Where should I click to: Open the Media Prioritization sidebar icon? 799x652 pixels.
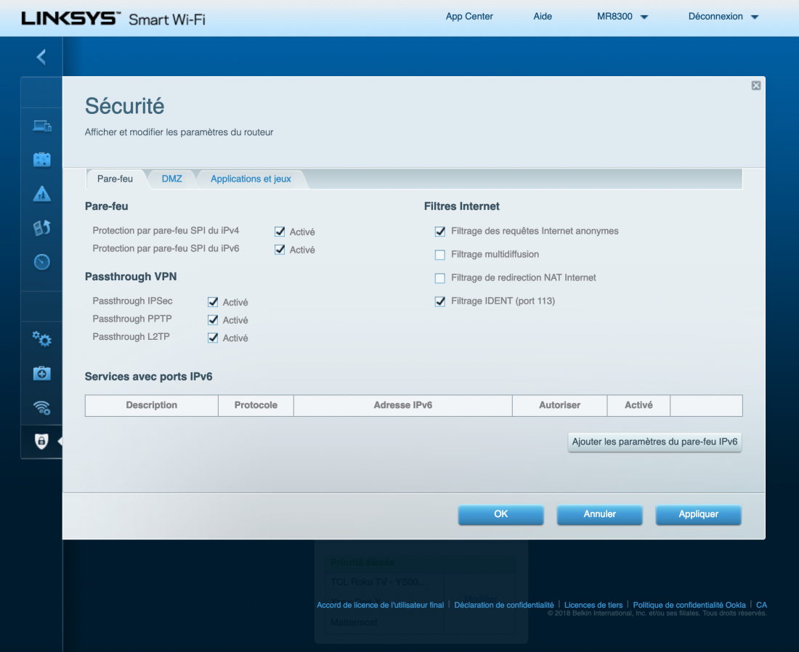(42, 228)
